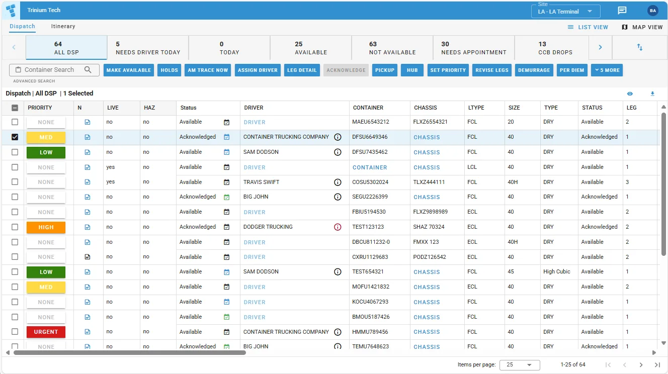Click the Set Priority button
Viewport: 668px width, 374px height.
point(448,70)
